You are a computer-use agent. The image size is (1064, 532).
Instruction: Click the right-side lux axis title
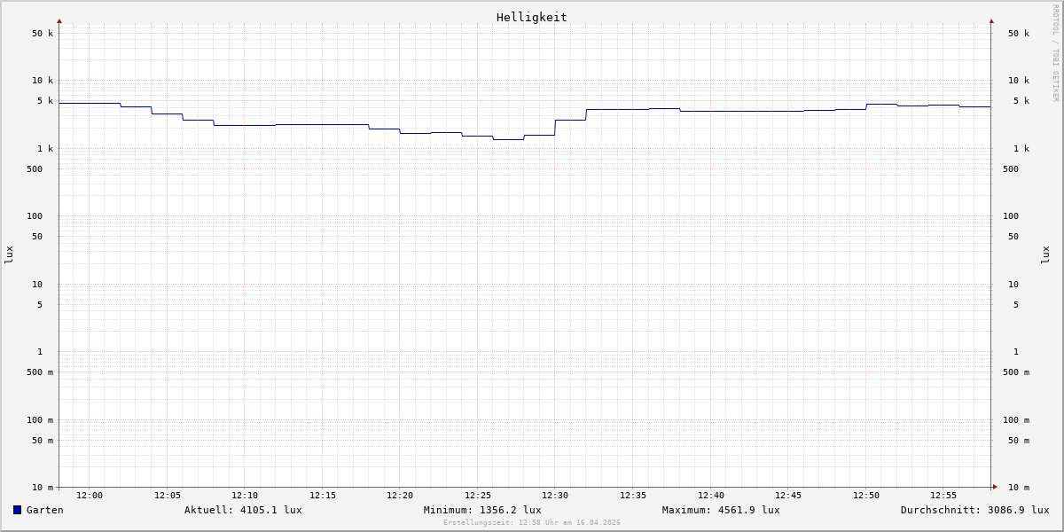tap(1045, 254)
